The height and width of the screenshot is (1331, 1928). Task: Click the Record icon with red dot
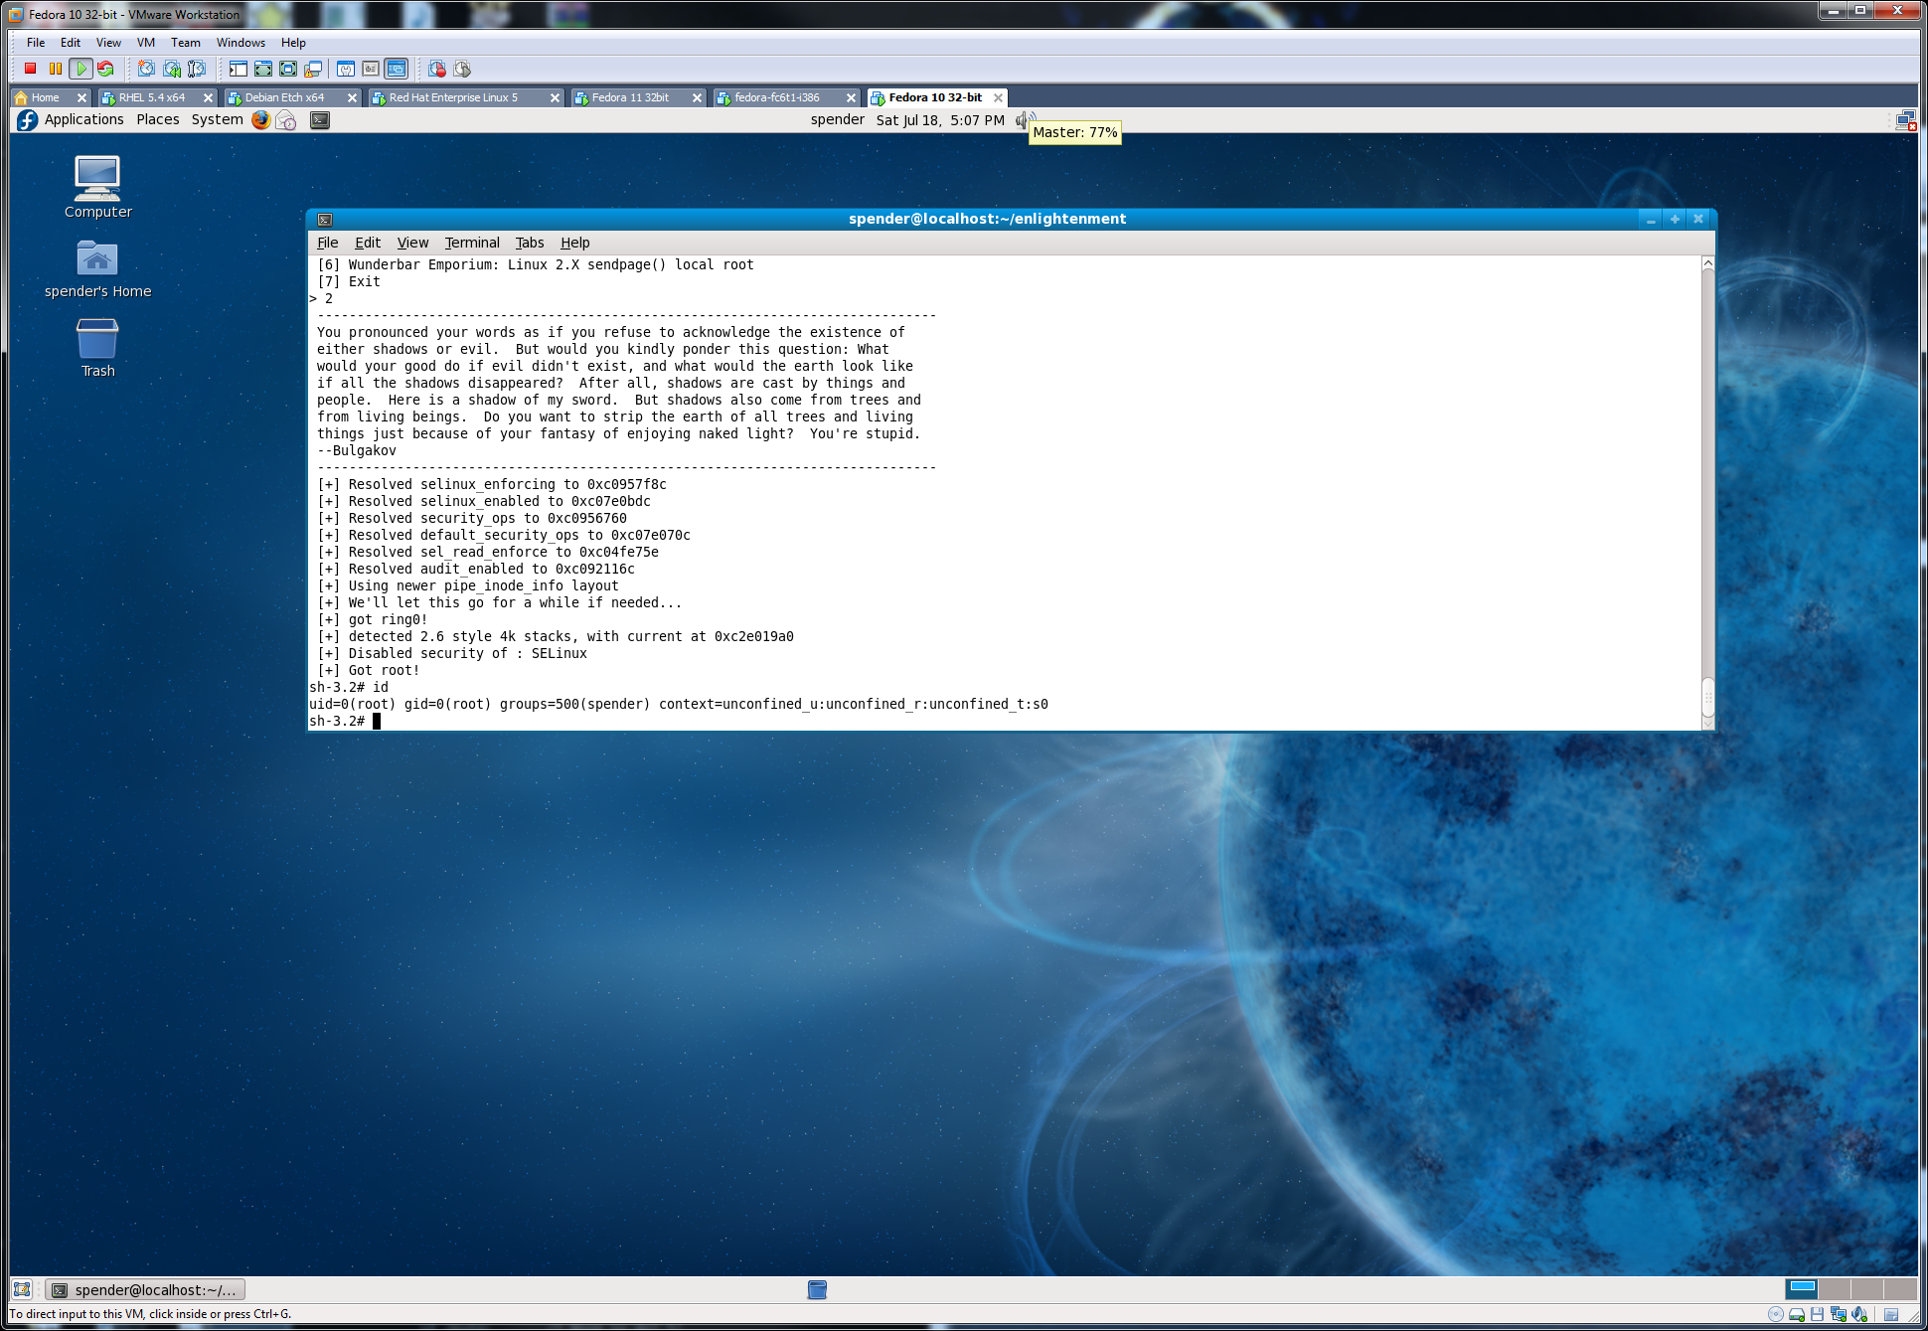pos(437,69)
